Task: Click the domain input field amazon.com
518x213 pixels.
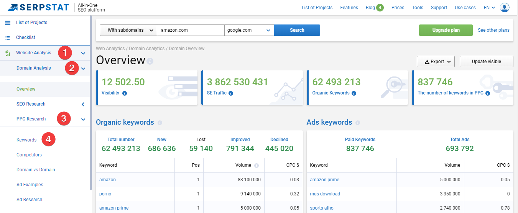Action: [191, 30]
